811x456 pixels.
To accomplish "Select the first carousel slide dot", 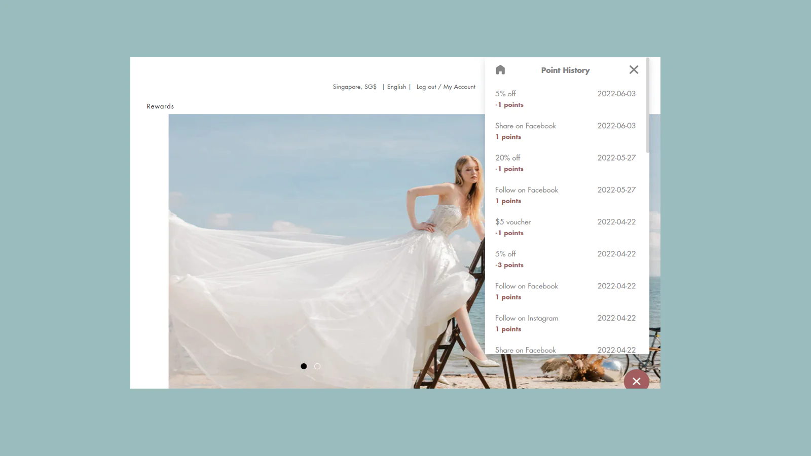I will [304, 366].
